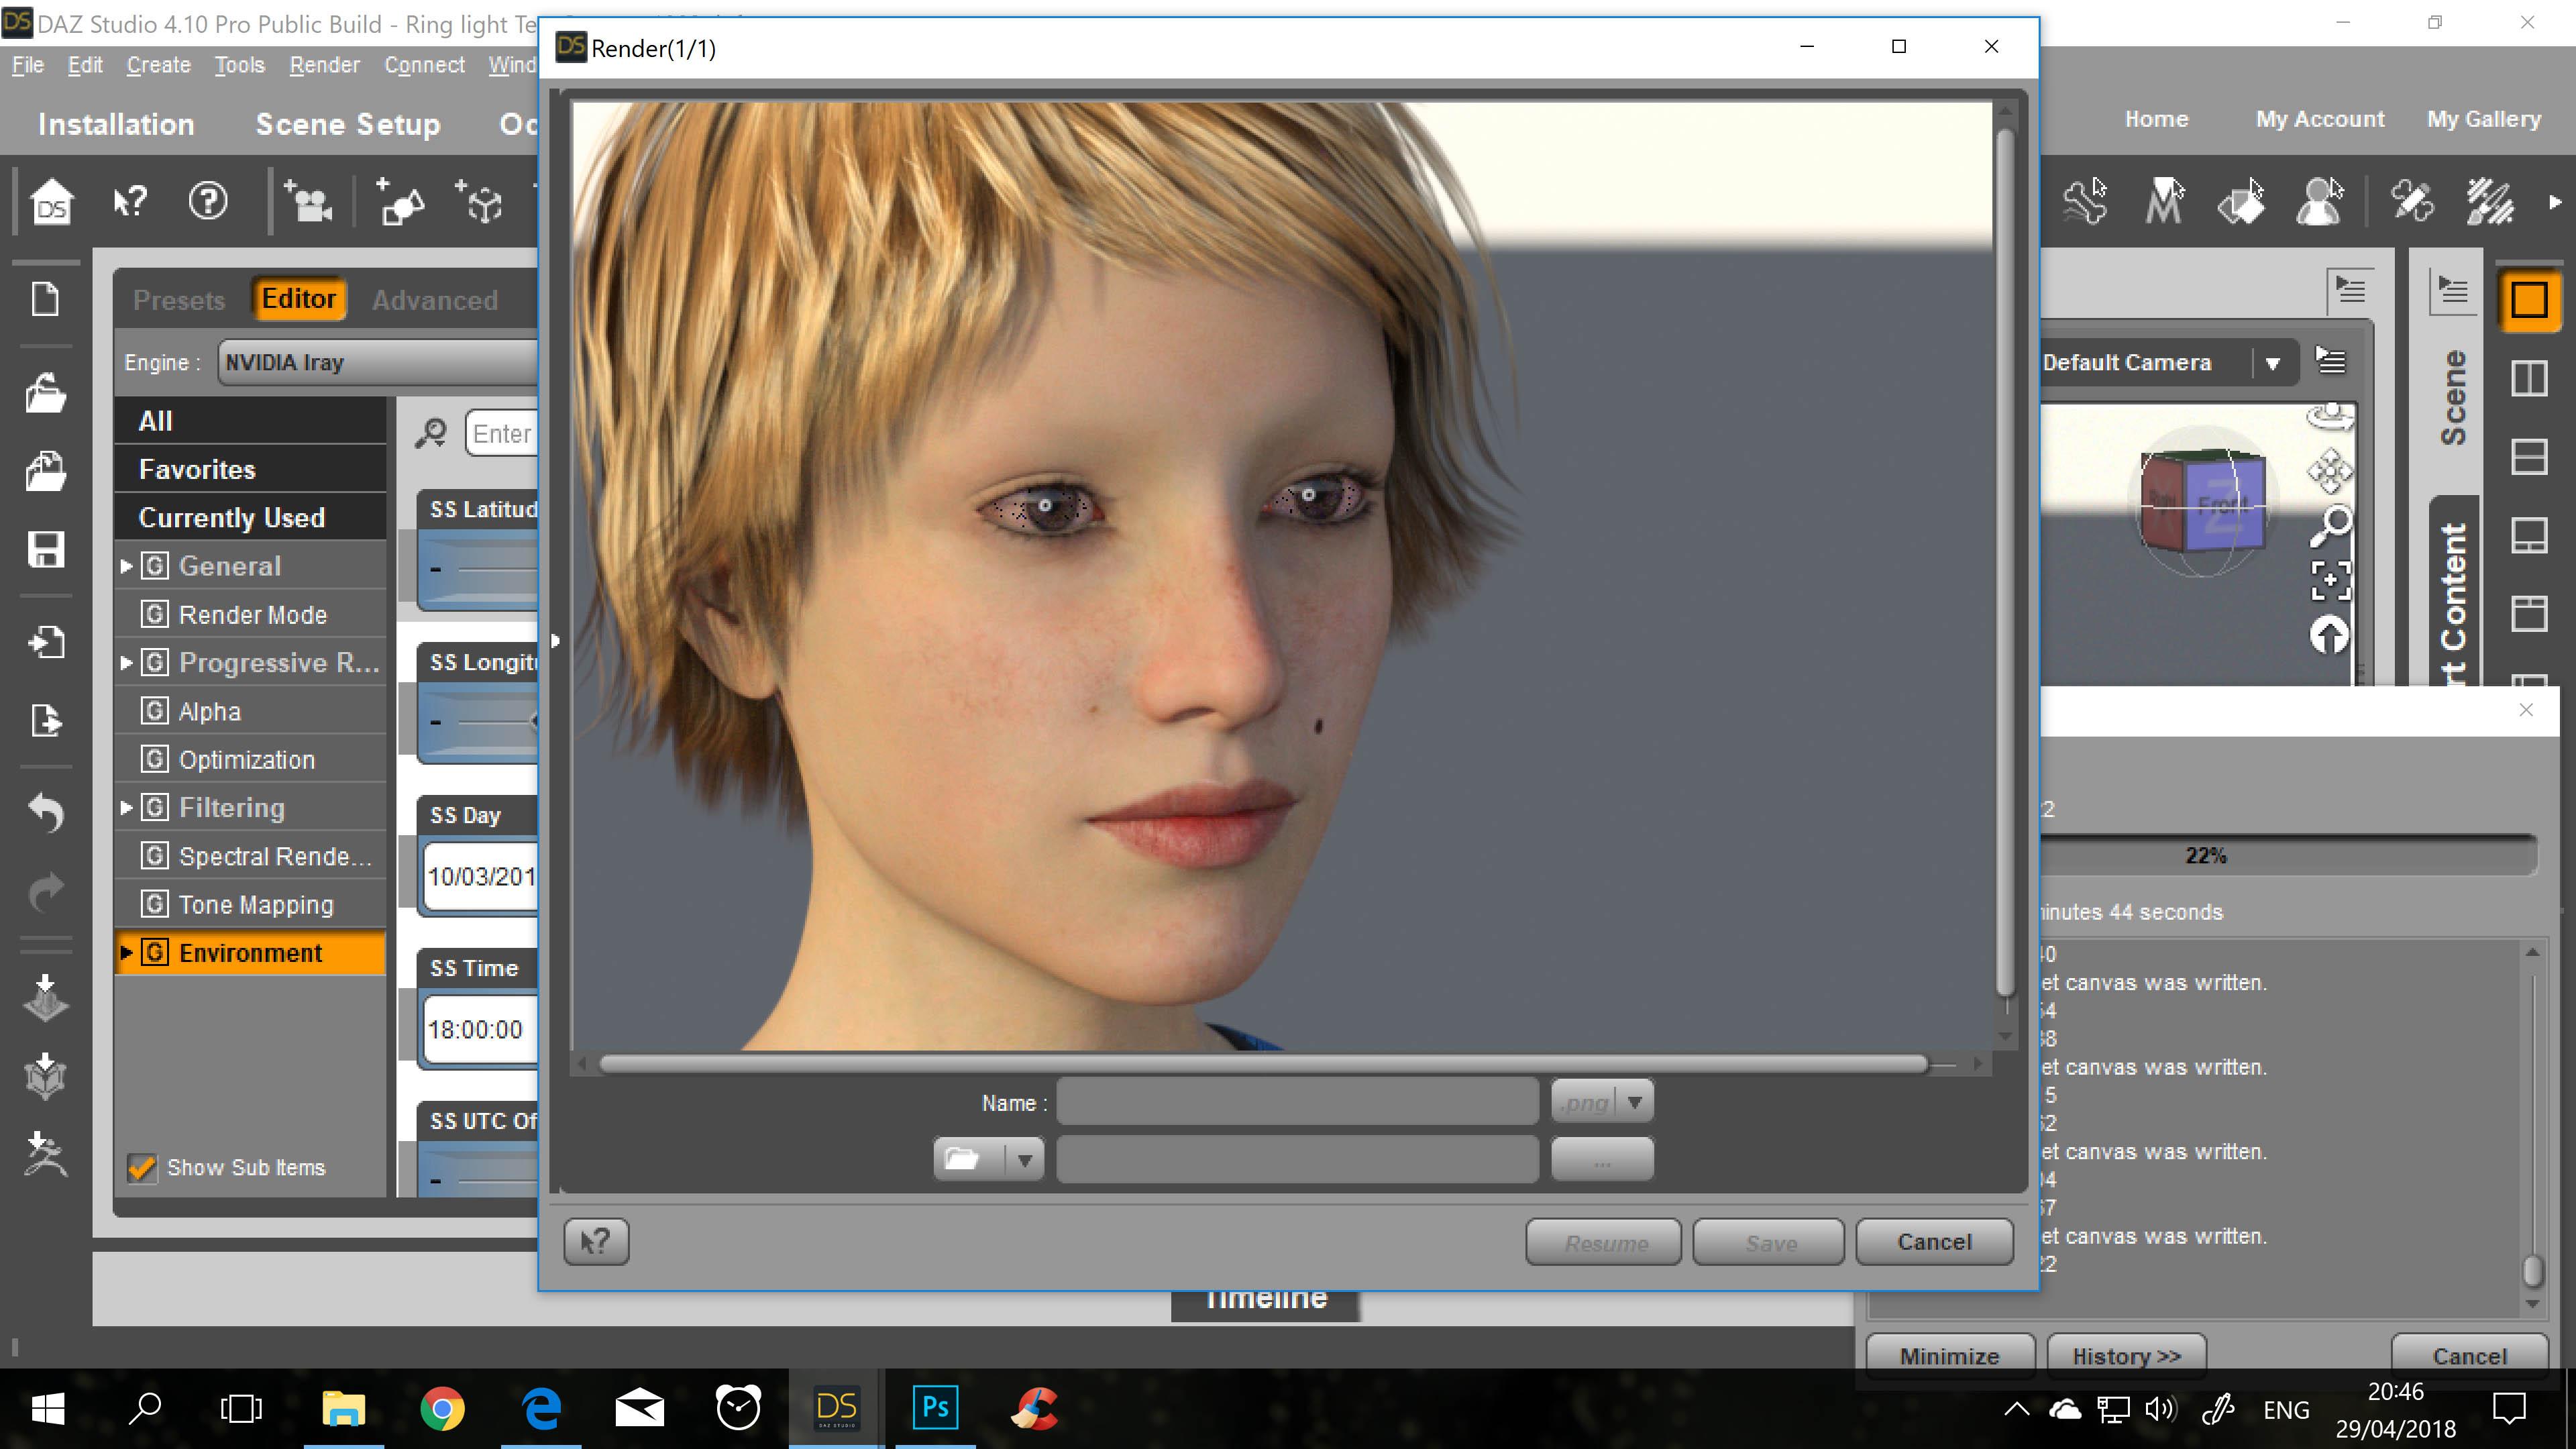The width and height of the screenshot is (2576, 1449).
Task: Cancel the render in Render window
Action: click(1933, 1241)
